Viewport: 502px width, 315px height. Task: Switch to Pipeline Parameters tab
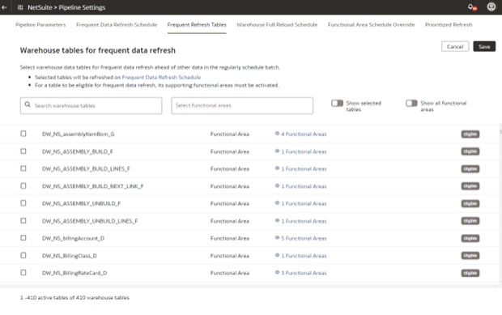point(40,24)
